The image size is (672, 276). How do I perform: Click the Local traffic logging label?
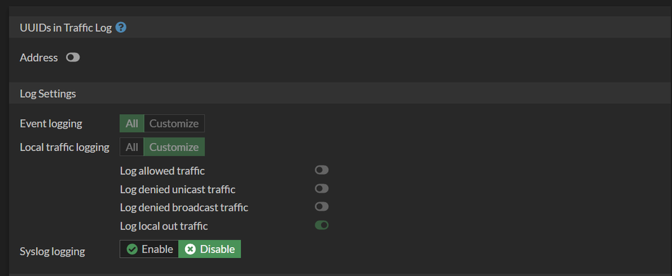tap(65, 147)
